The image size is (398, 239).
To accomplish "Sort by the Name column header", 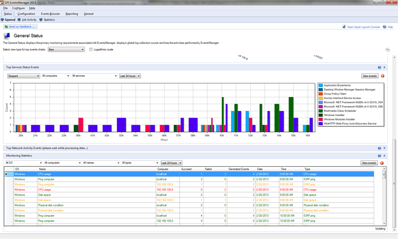I will pyautogui.click(x=96, y=169).
